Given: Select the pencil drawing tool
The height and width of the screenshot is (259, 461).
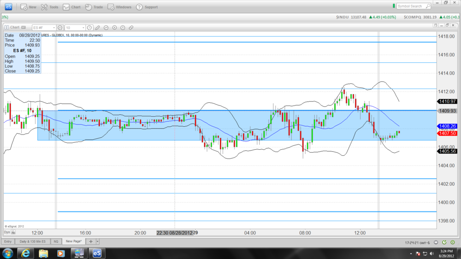Looking at the screenshot, I should 98,28.
